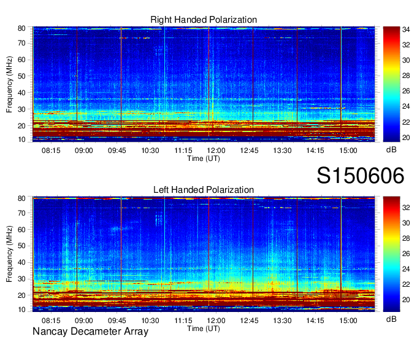The image size is (417, 339).
Task: Click the "Left Handed Polarization" plot title
Action: tap(204, 190)
